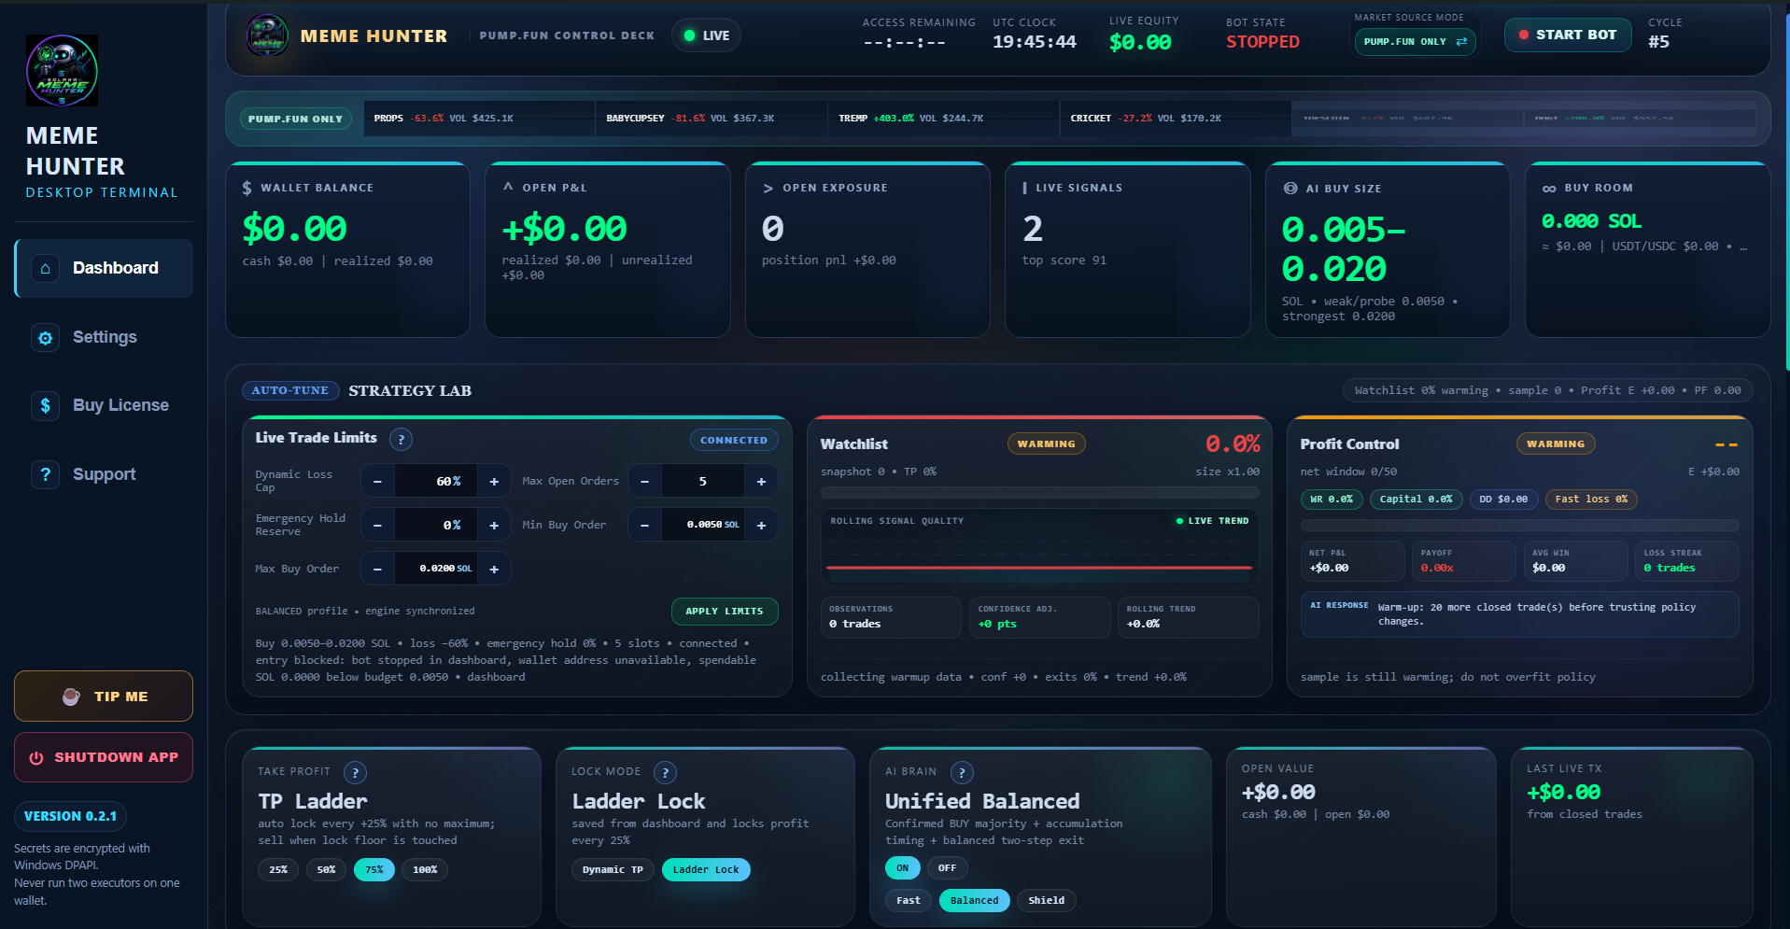
Task: Click the AI Buy Size card icon
Action: (x=1290, y=189)
